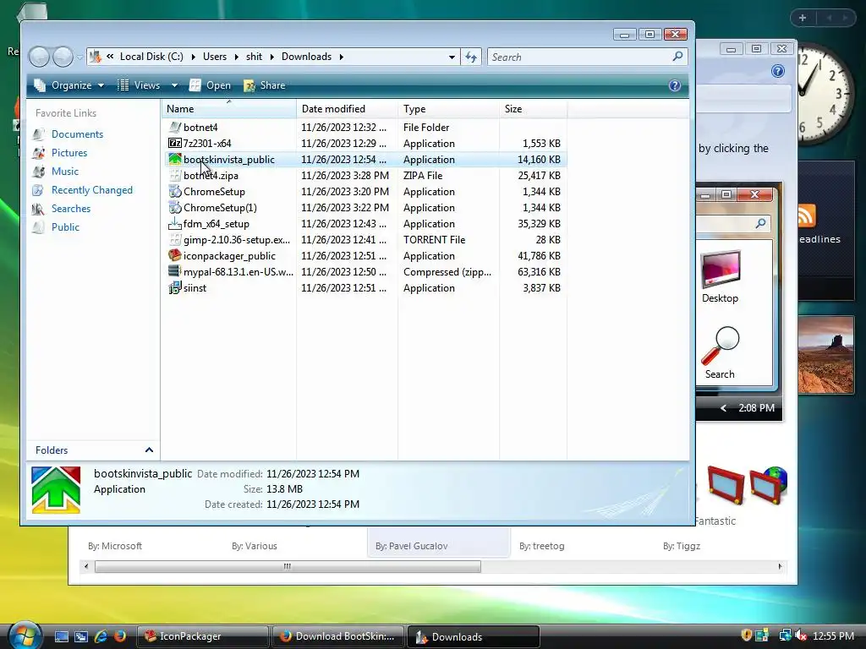Open Music favorite link
The image size is (866, 649).
tap(64, 171)
